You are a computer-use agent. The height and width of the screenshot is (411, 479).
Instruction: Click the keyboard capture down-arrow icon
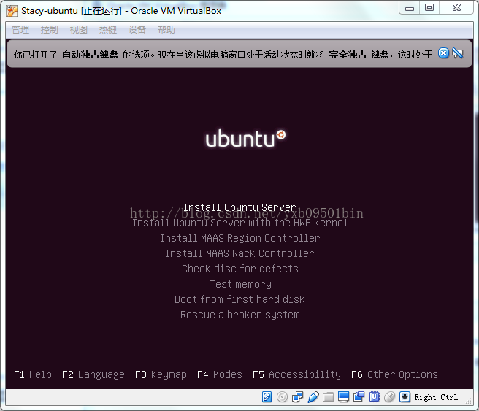[405, 397]
